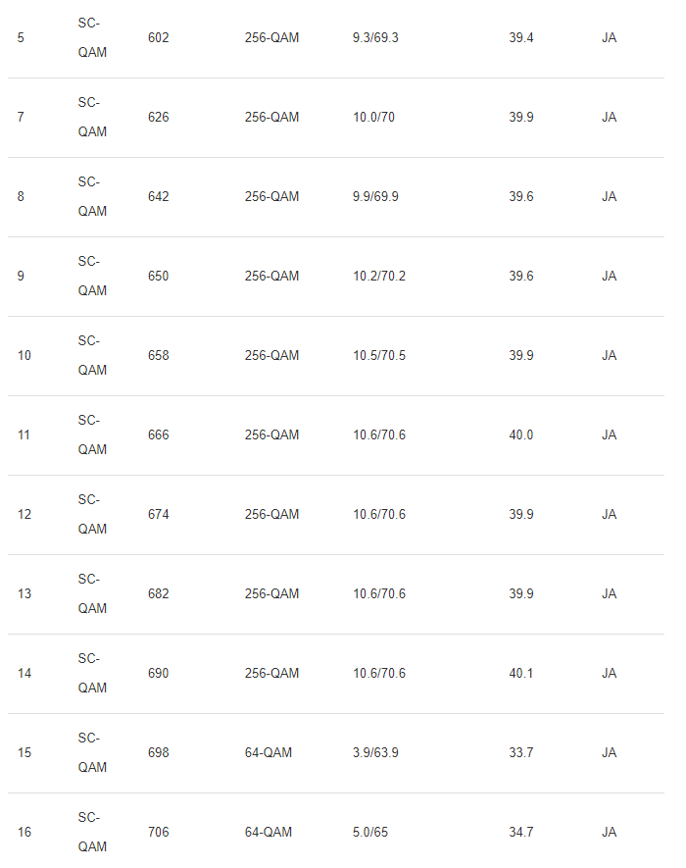Select the 64-QAM cell in the 706 row

click(x=269, y=833)
